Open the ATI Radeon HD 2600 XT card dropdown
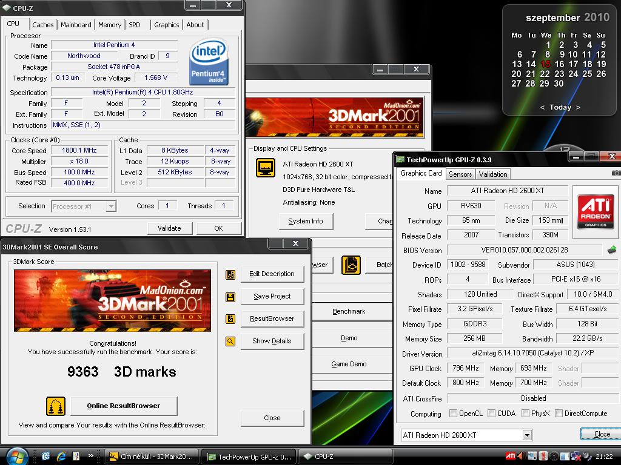 tap(527, 435)
